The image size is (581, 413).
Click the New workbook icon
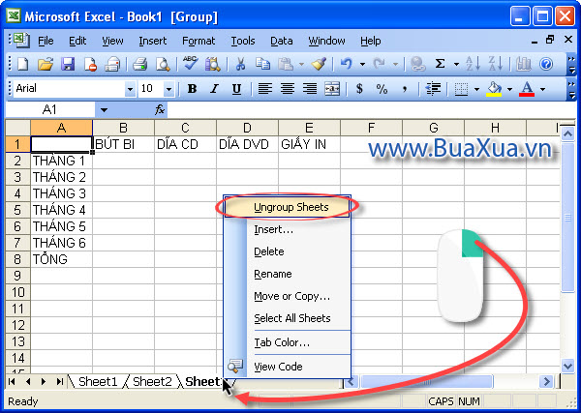(22, 65)
